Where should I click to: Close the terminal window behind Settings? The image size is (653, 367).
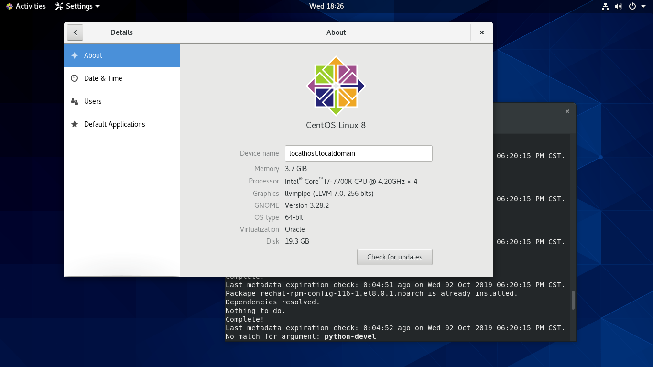(x=567, y=111)
